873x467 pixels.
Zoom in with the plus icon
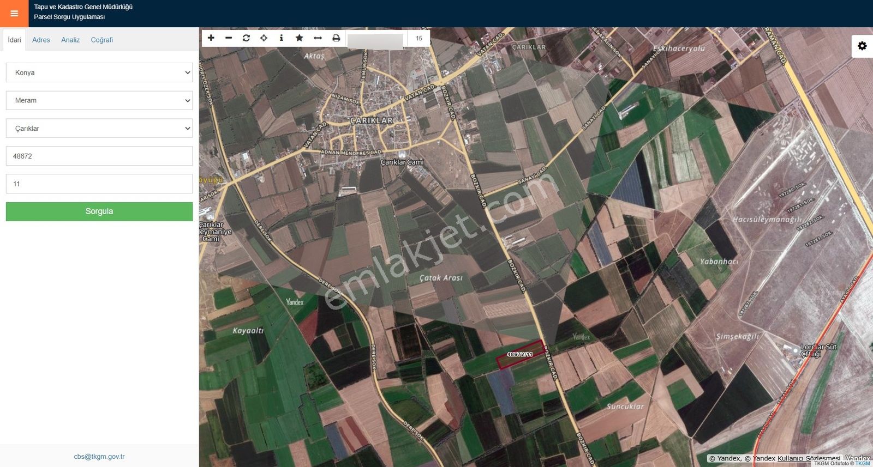pyautogui.click(x=211, y=38)
